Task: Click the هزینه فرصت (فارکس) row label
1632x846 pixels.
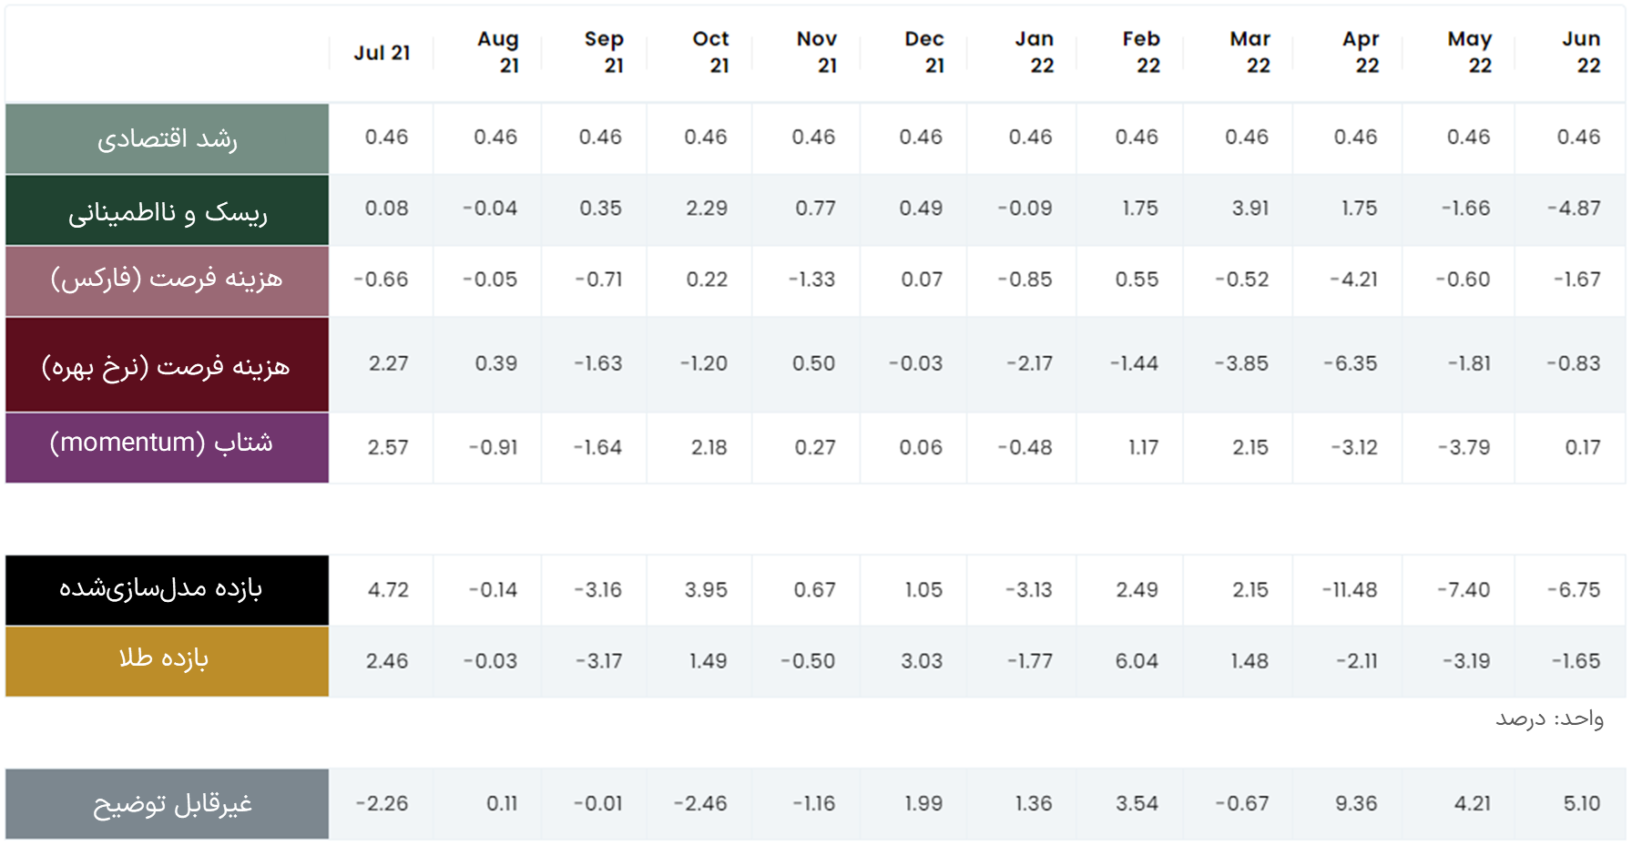Action: click(168, 280)
